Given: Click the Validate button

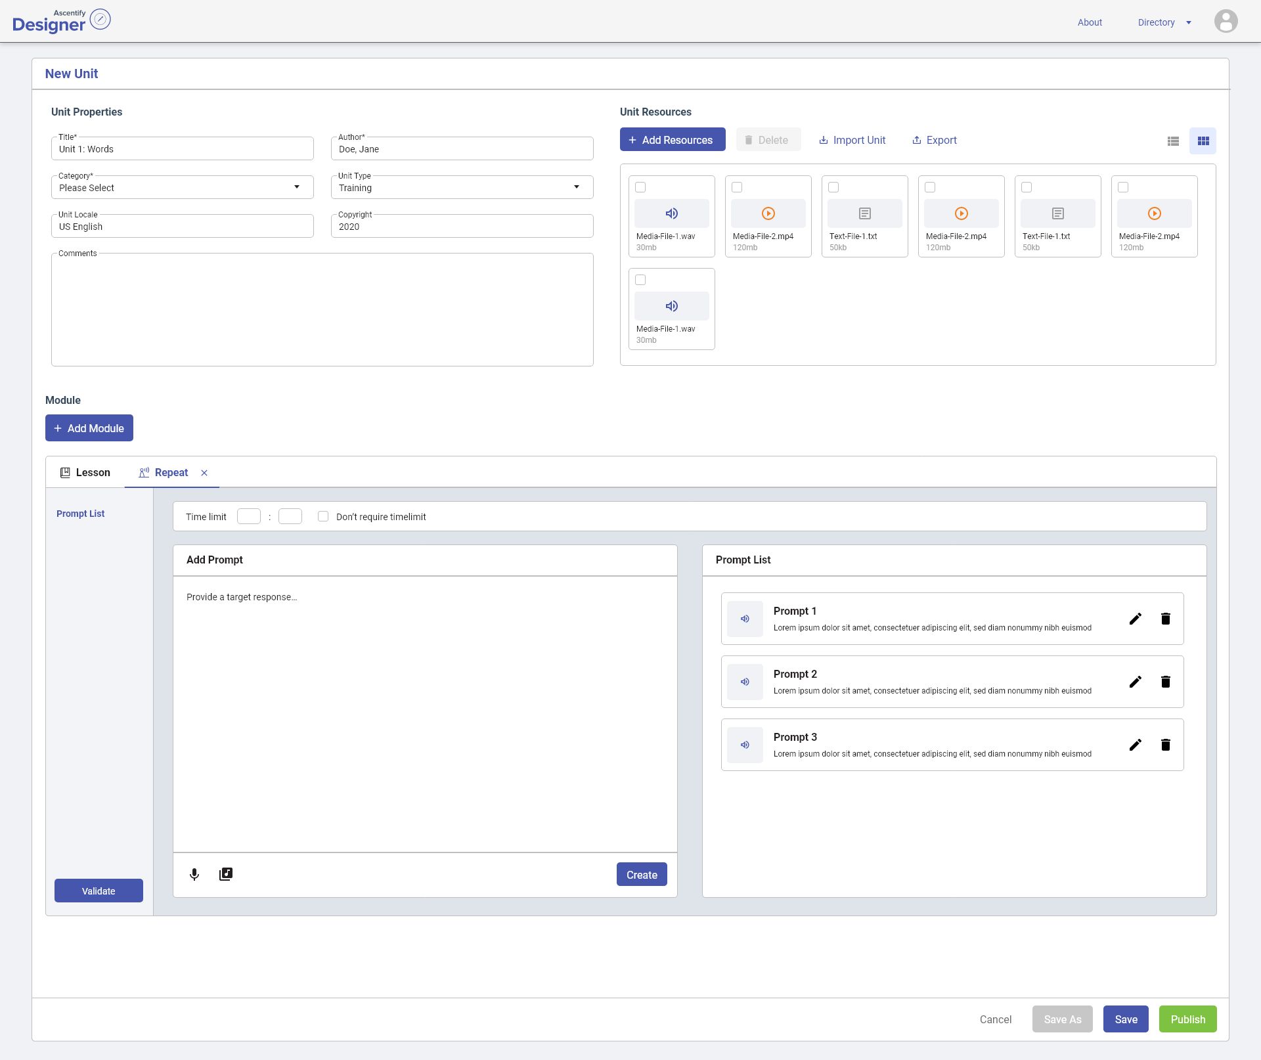Looking at the screenshot, I should [x=99, y=891].
